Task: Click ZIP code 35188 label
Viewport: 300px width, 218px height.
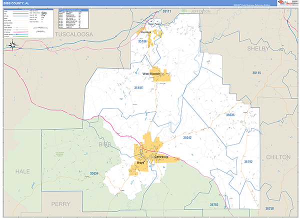Action: point(142,41)
